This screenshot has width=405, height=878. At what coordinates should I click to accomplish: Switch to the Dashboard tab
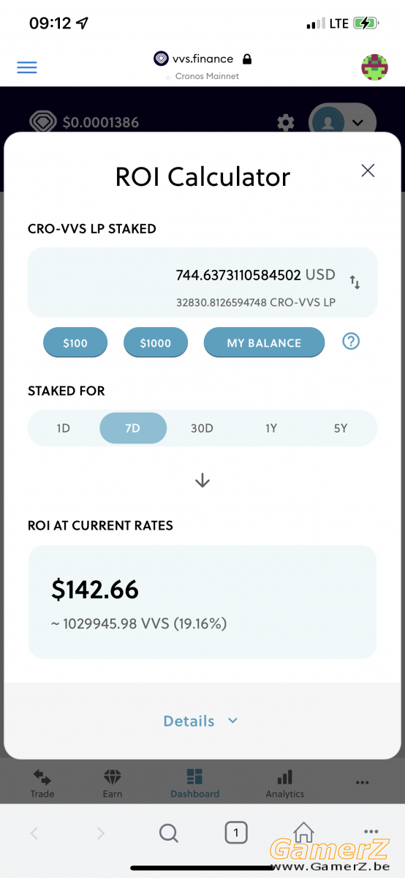pyautogui.click(x=194, y=783)
